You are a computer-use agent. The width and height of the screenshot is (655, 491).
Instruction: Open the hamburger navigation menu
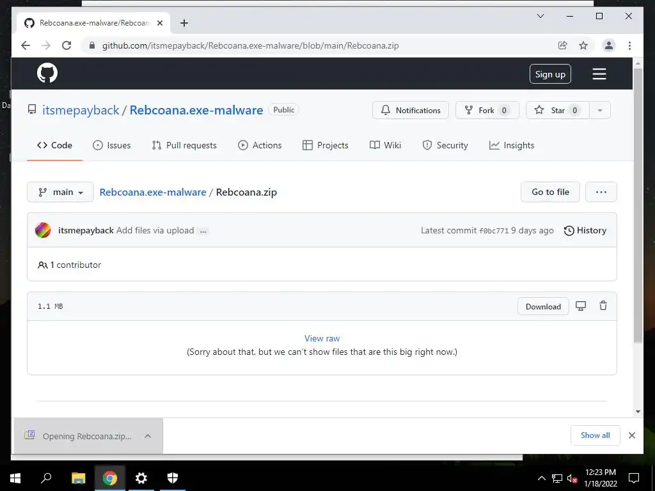pyautogui.click(x=599, y=74)
